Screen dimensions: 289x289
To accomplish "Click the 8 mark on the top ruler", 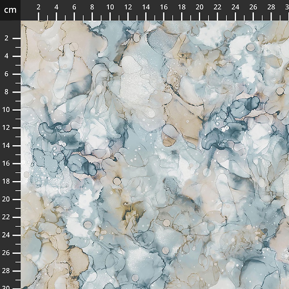I will pyautogui.click(x=92, y=7).
